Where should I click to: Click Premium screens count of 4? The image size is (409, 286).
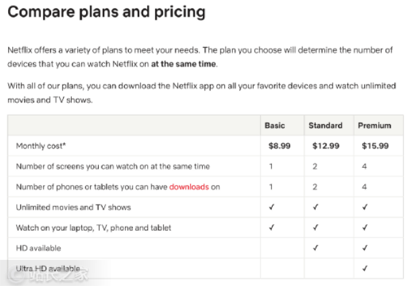coord(365,166)
